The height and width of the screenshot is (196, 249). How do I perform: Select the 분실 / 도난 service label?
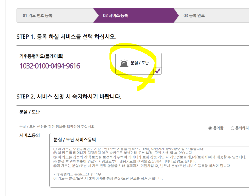pos(139,63)
